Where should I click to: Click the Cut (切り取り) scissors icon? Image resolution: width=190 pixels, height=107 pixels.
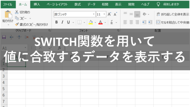tap(17, 12)
